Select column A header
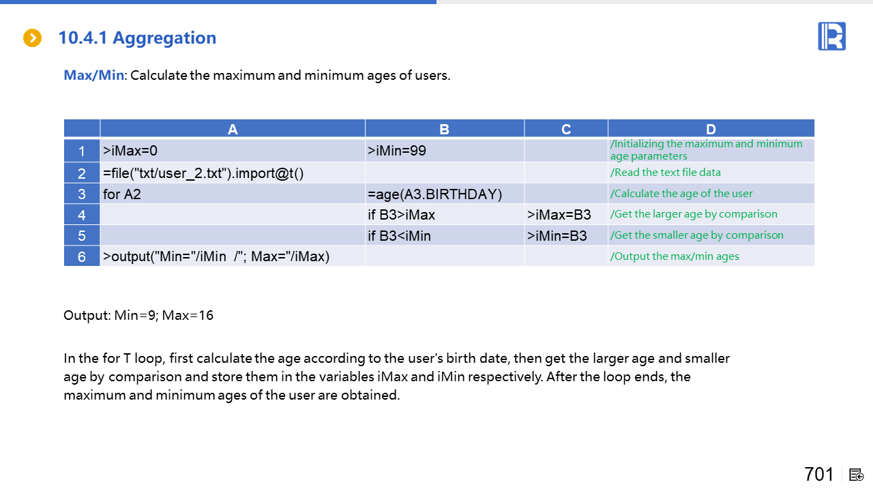Viewport: 873px width, 491px height. (x=233, y=129)
